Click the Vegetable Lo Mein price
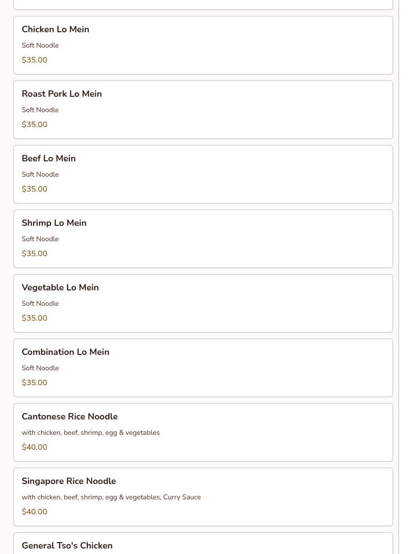 tap(34, 318)
